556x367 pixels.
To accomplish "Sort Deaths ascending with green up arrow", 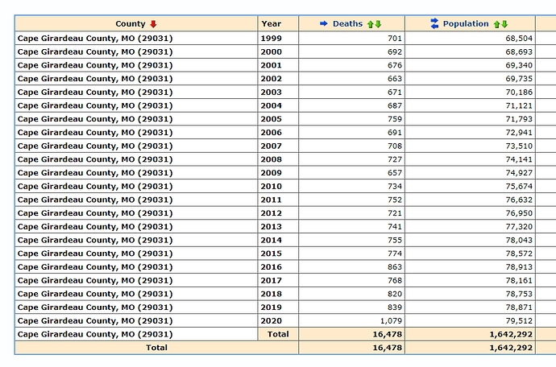I will [x=371, y=24].
